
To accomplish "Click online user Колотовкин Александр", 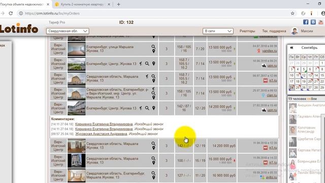I will coord(306,130).
